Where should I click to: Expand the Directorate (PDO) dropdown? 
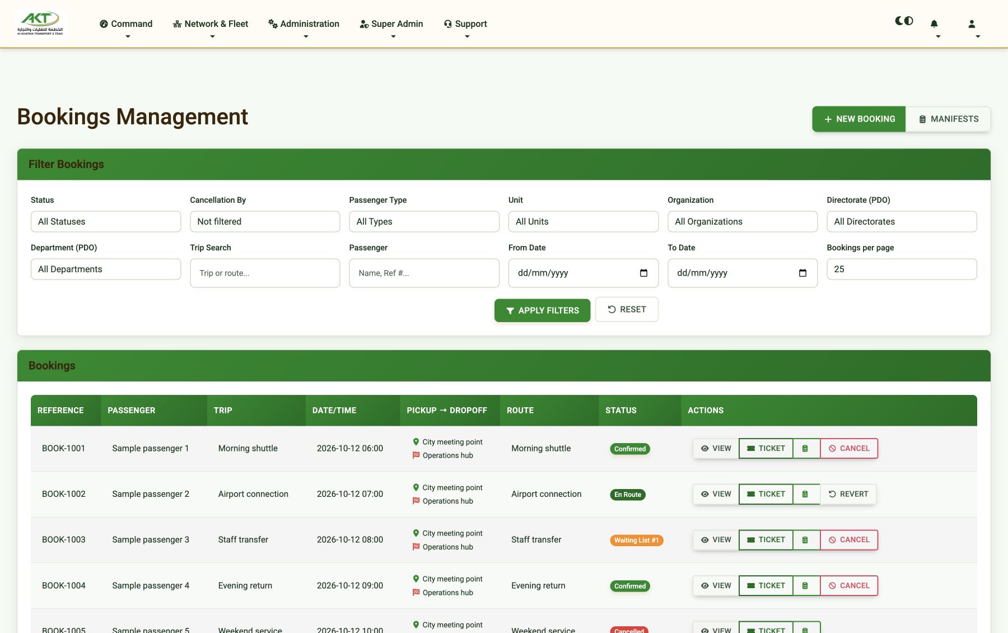(x=902, y=222)
